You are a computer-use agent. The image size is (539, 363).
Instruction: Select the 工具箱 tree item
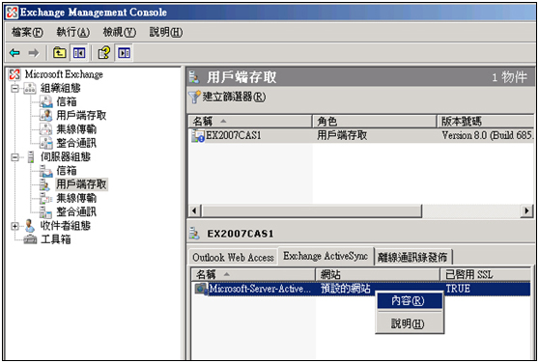[56, 239]
